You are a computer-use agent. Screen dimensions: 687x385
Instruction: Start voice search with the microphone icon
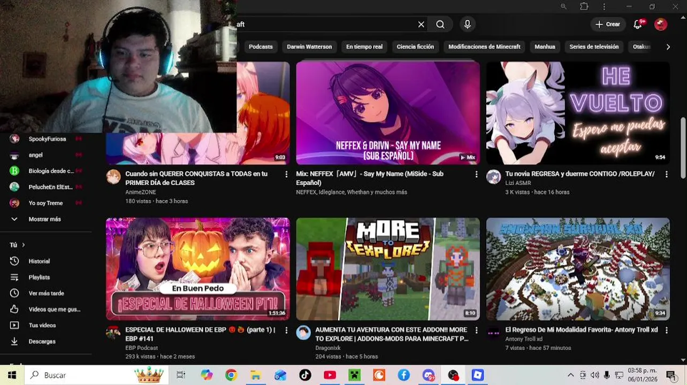pos(467,24)
